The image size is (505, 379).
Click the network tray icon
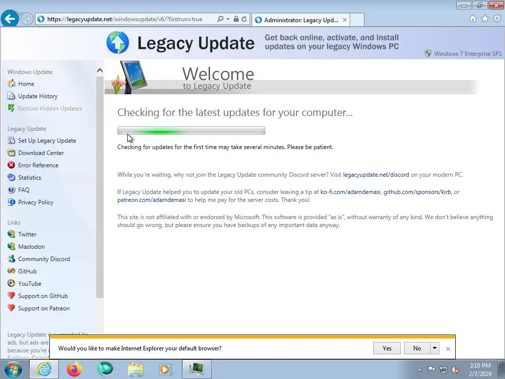coord(443,370)
